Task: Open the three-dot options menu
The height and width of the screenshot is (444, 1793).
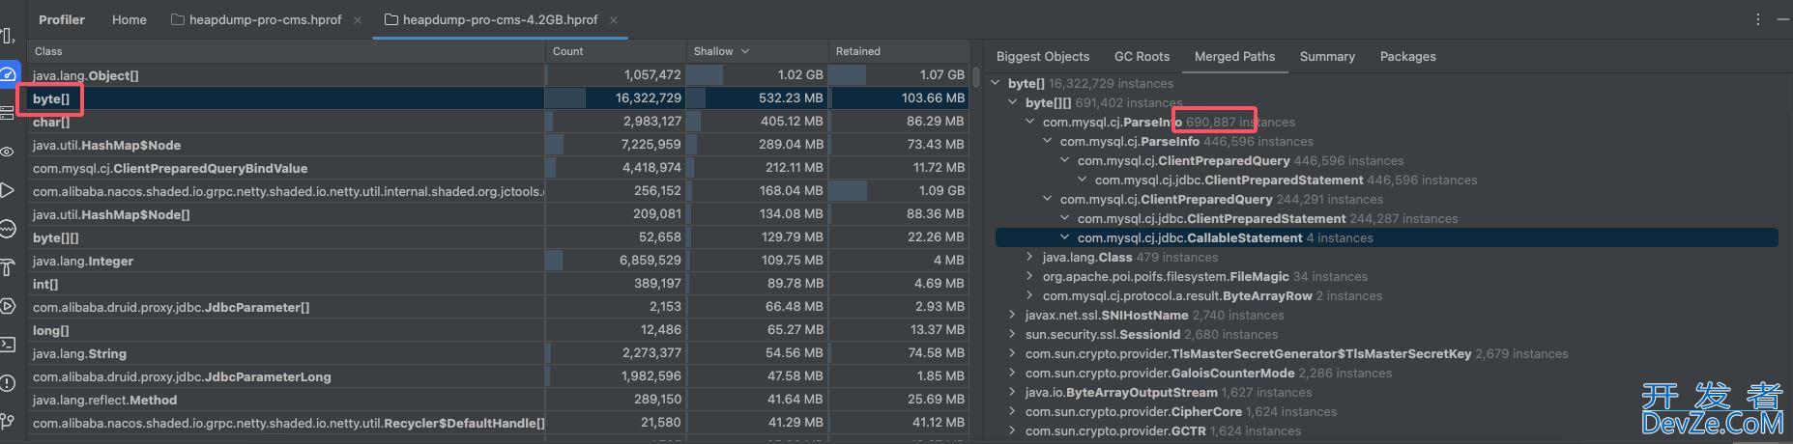Action: click(1758, 19)
